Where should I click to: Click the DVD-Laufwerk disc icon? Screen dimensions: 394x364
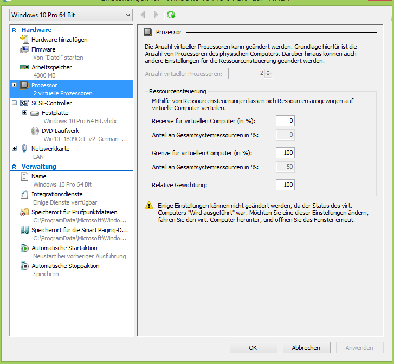pos(35,131)
